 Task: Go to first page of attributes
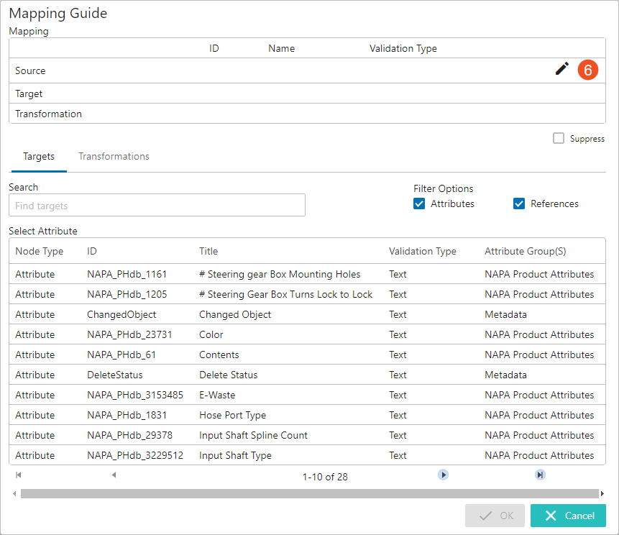point(18,475)
